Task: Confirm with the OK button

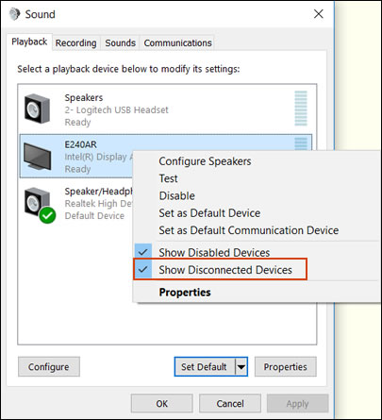Action: [x=161, y=403]
